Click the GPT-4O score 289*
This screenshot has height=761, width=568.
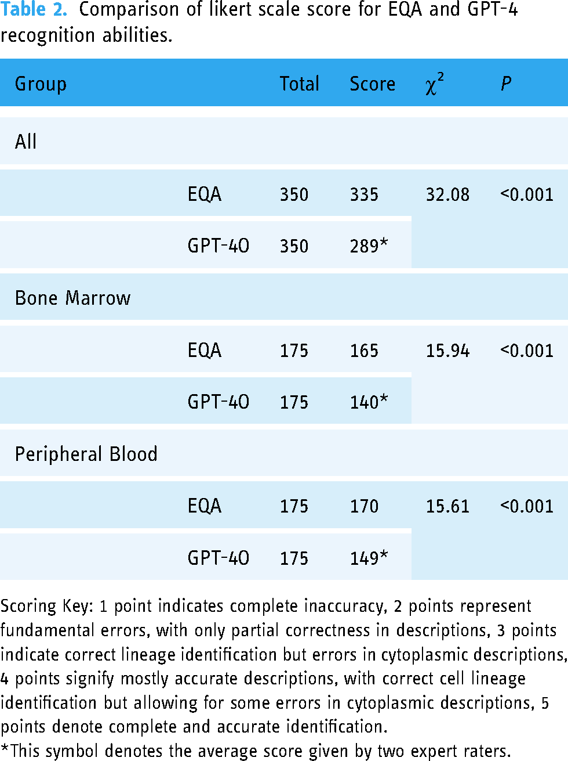coord(369,246)
